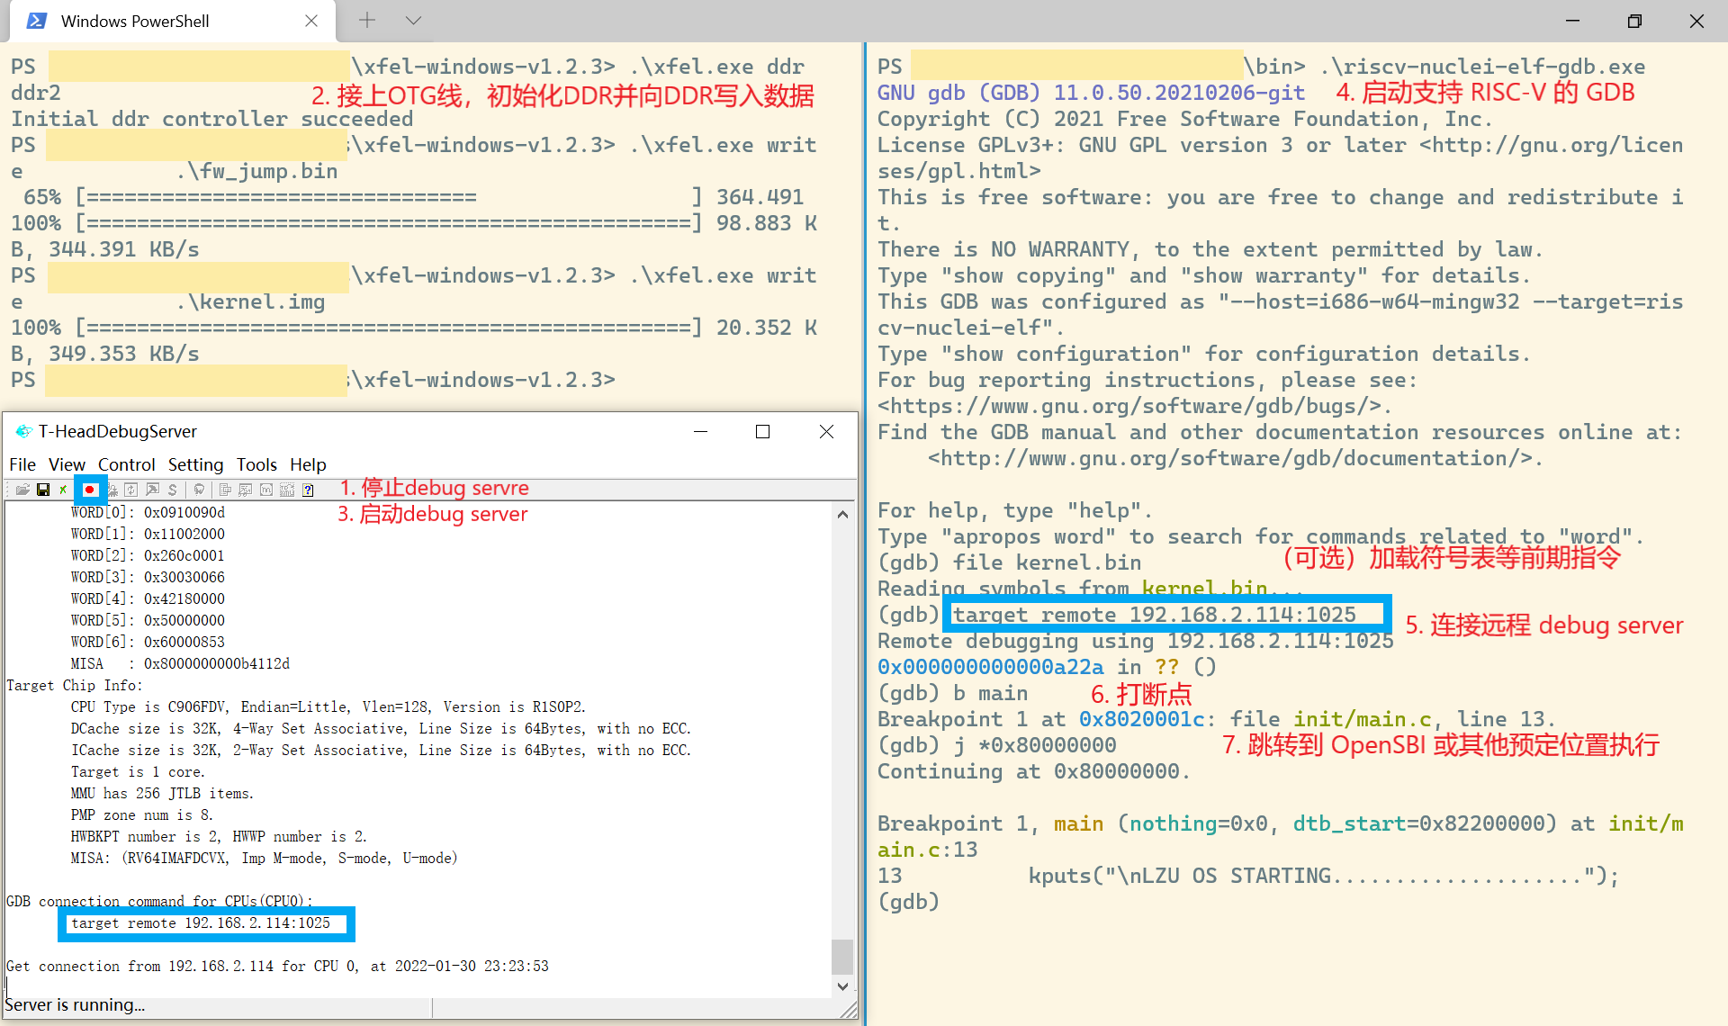Click the gdb/bugs URL in GDB output
This screenshot has height=1026, width=1728.
pyautogui.click(x=1129, y=407)
